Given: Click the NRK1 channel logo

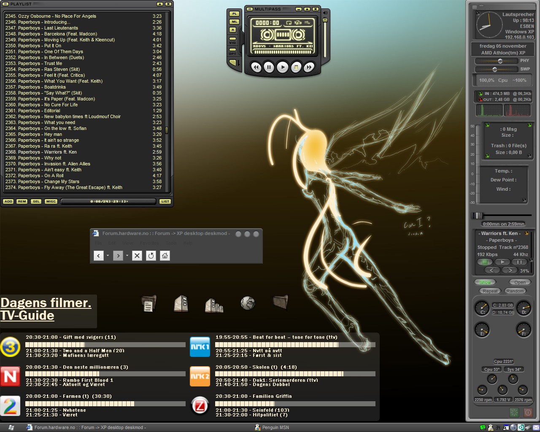Looking at the screenshot, I should (x=200, y=347).
